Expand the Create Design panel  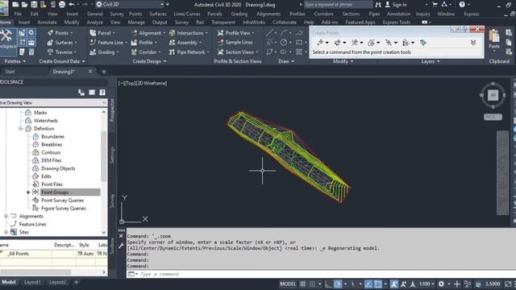tap(149, 61)
